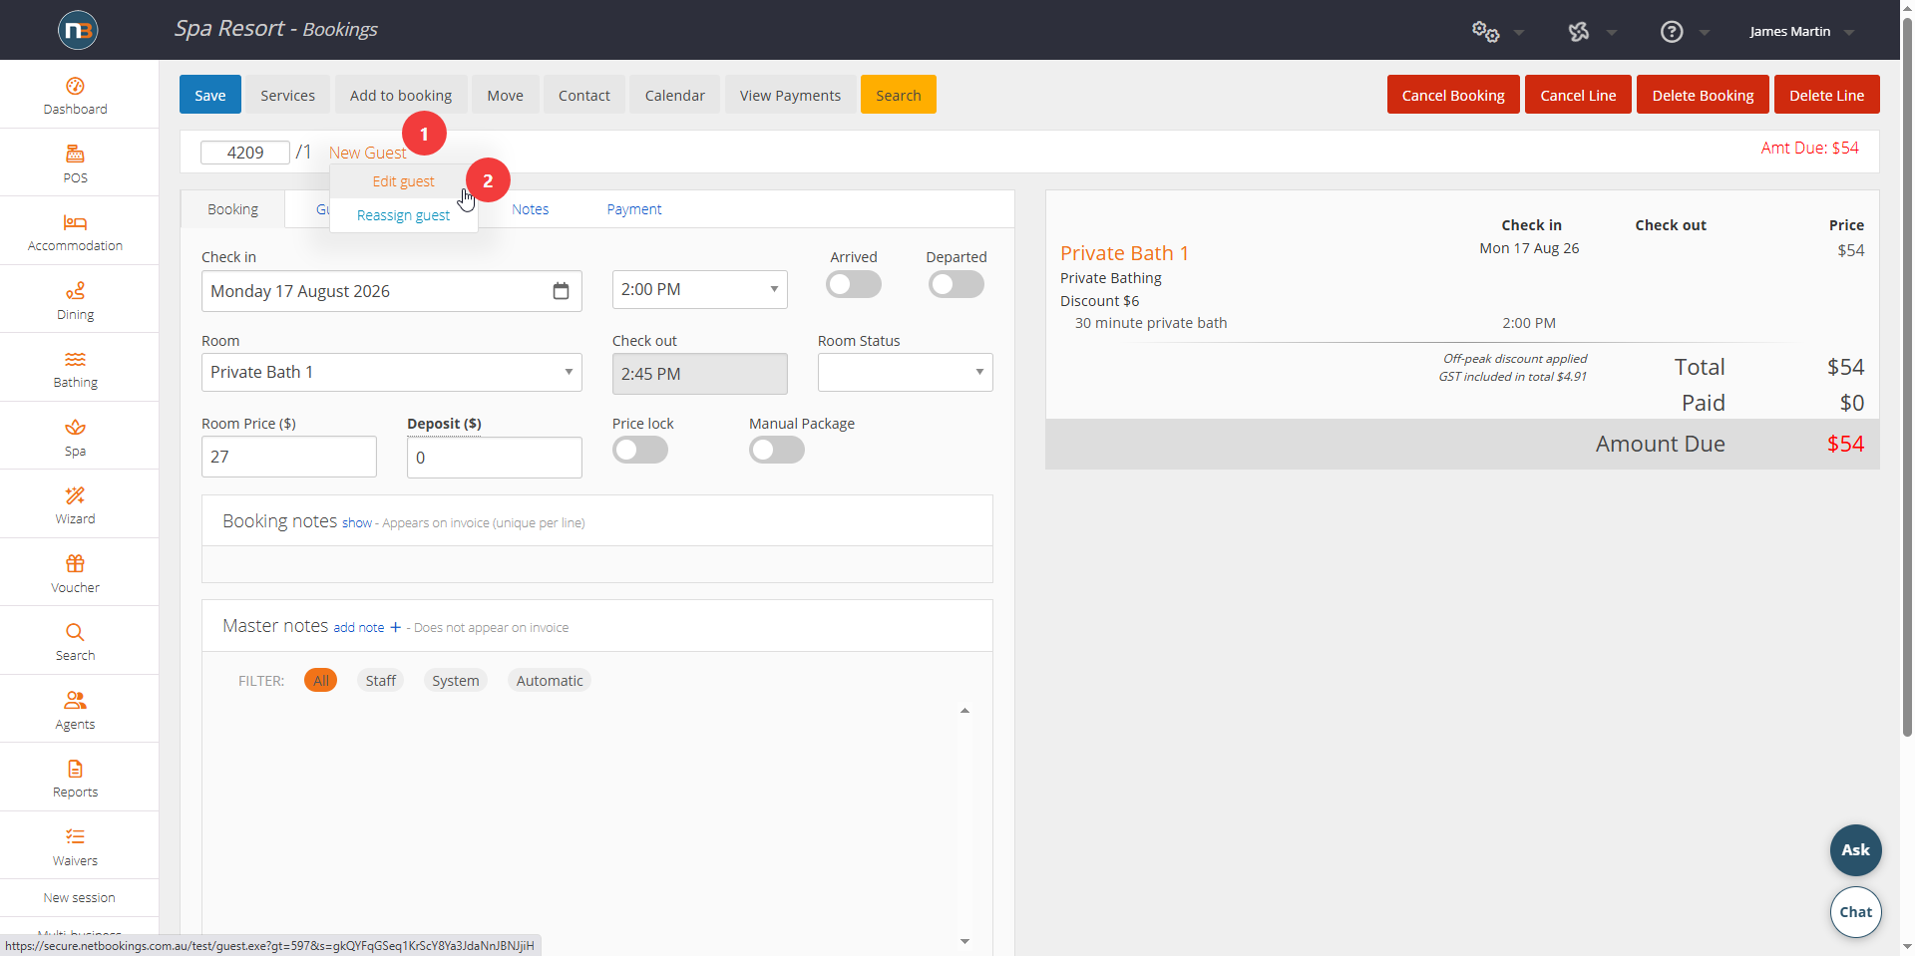Open the 2:00 PM check-in time dropdown
Viewport: 1915px width, 956px height.
click(699, 289)
